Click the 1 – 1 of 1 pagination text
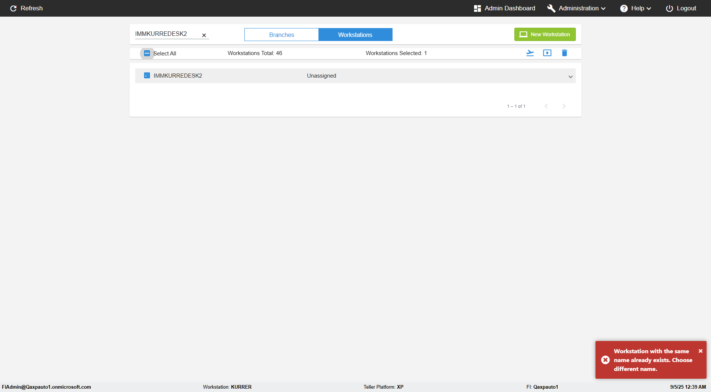This screenshot has height=392, width=711. [x=516, y=106]
